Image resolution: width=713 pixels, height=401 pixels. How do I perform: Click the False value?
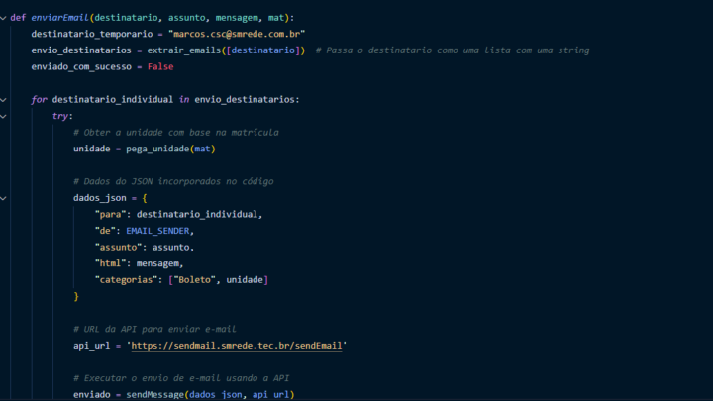click(x=160, y=67)
